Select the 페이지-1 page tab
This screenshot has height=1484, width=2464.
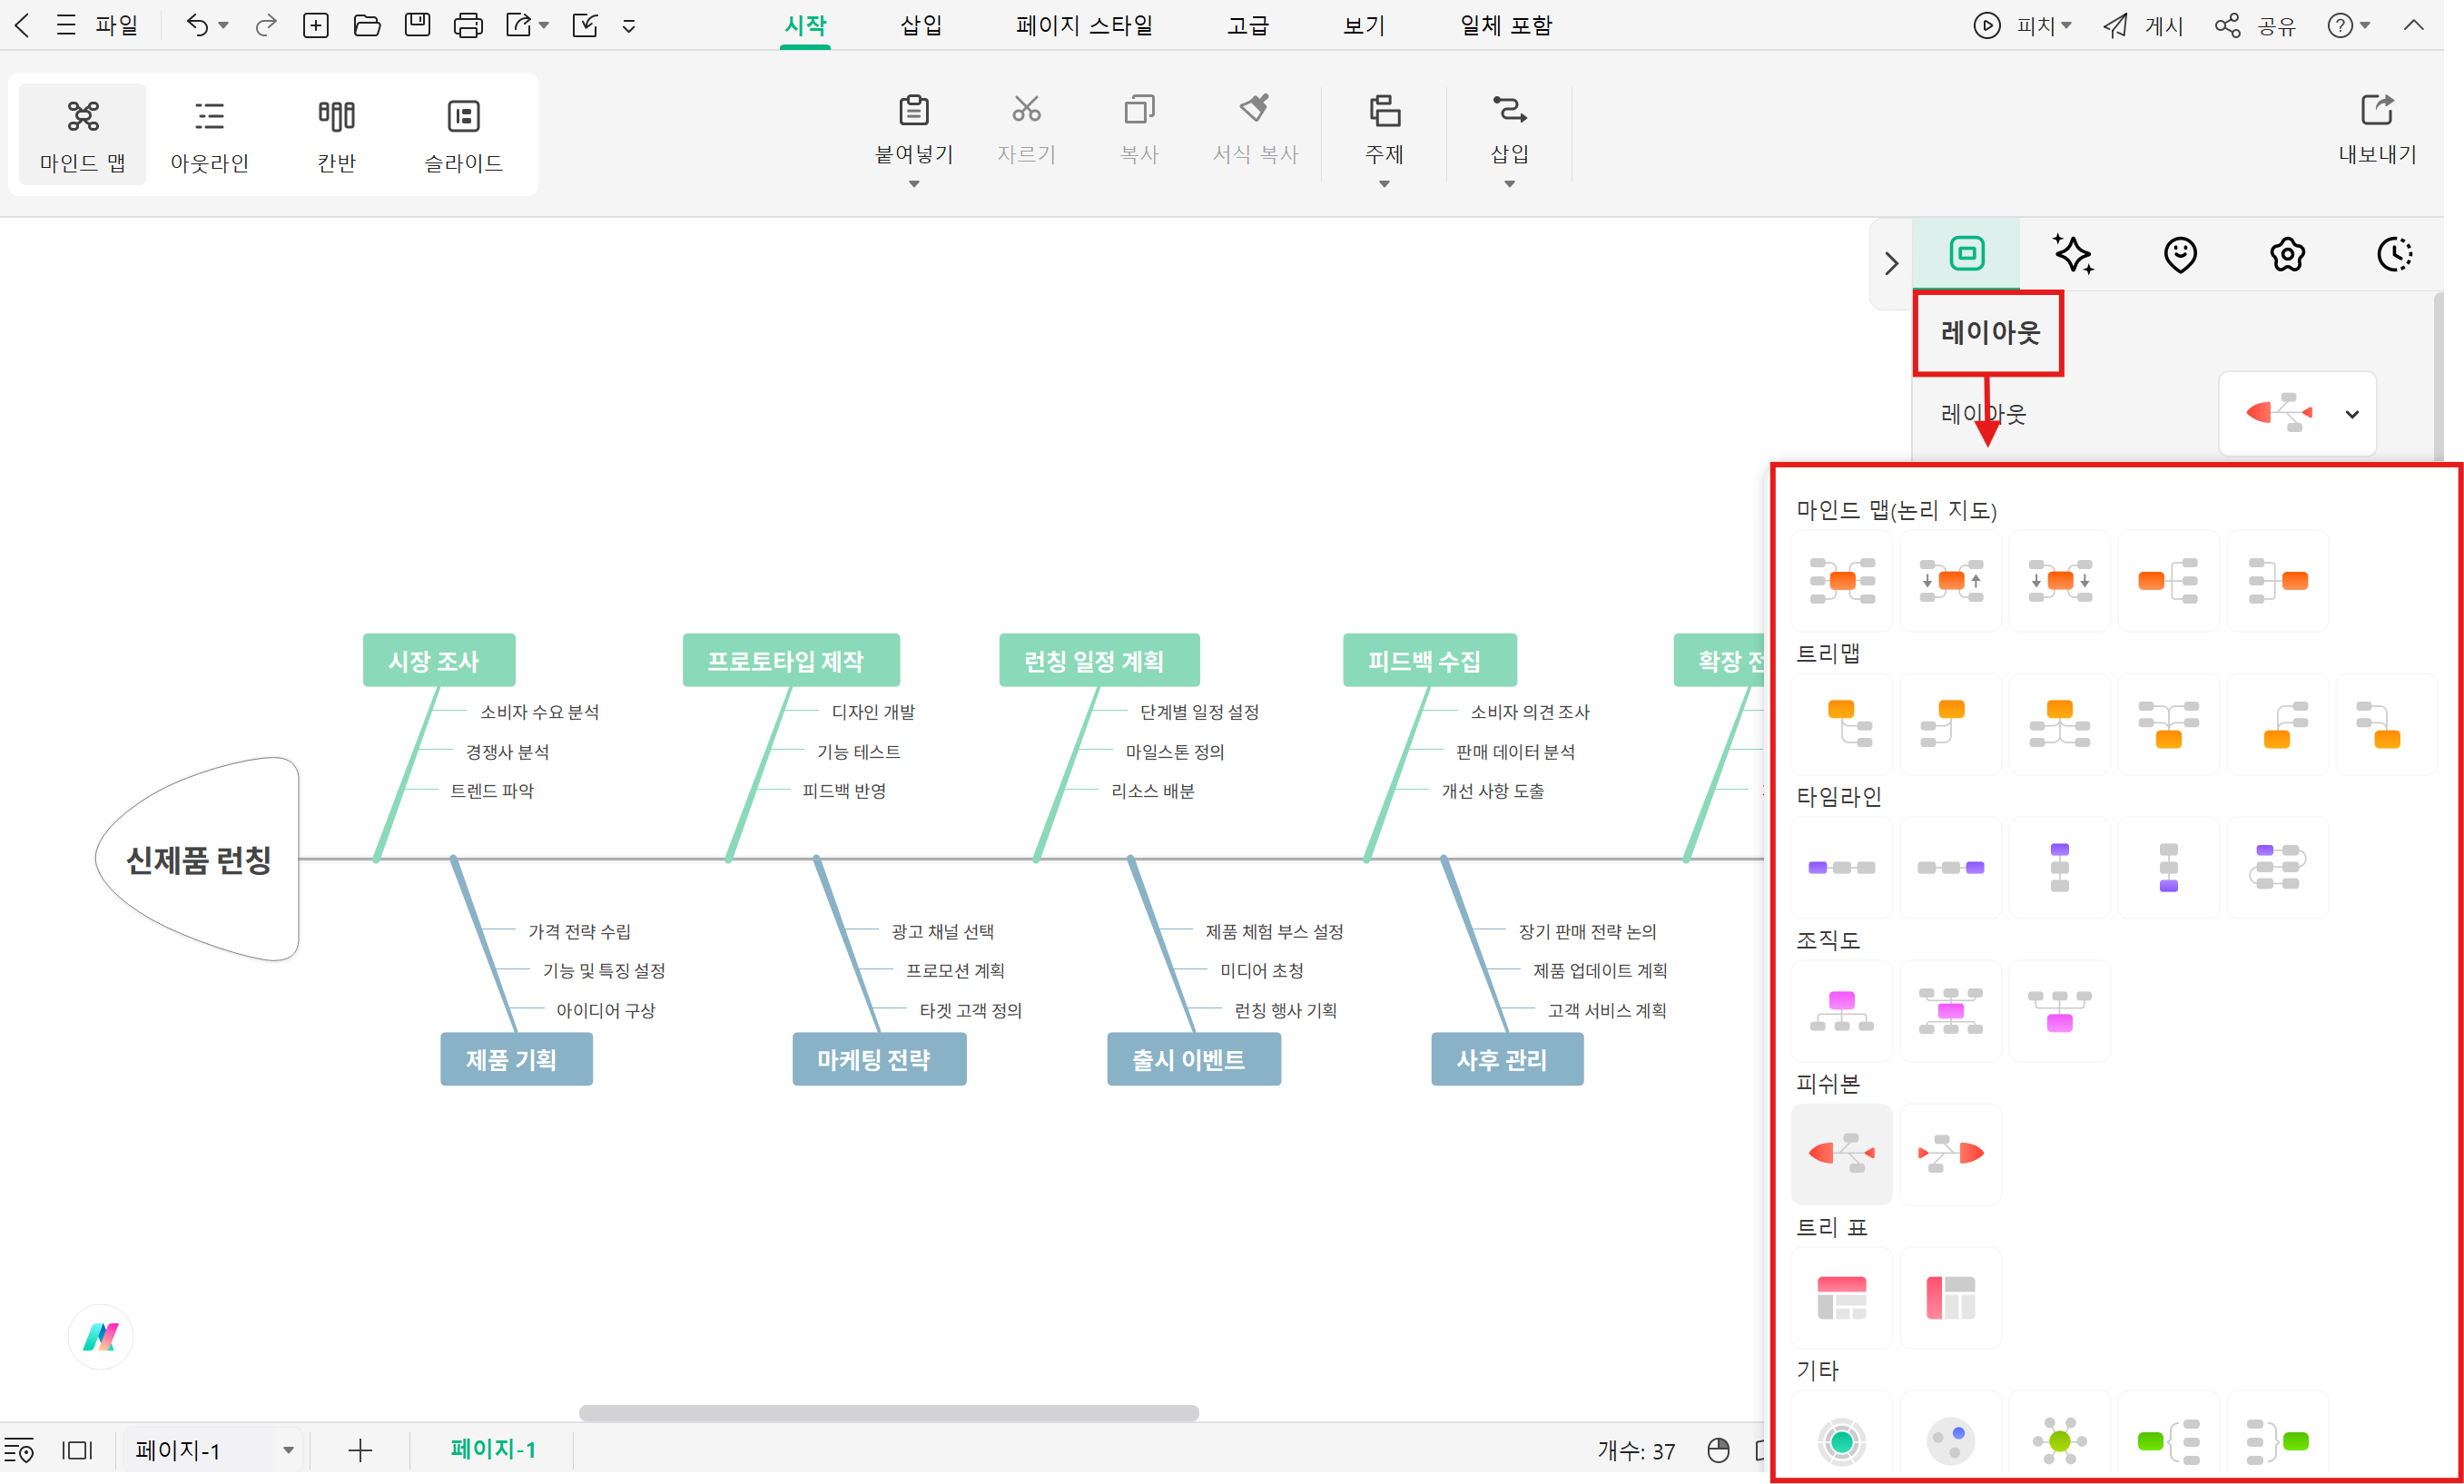[x=493, y=1449]
